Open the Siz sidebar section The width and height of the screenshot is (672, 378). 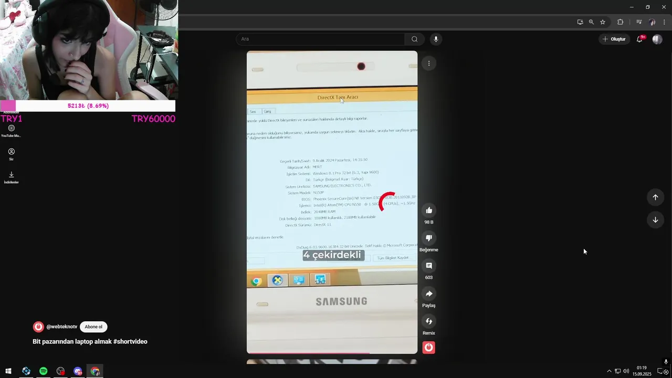(x=11, y=154)
